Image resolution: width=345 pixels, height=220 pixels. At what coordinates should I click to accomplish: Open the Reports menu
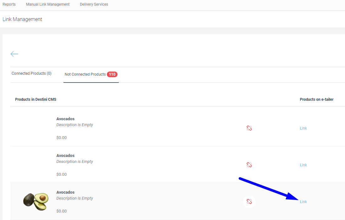pyautogui.click(x=9, y=4)
